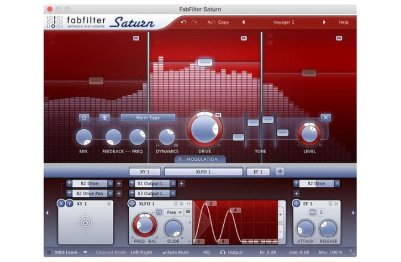Close the EF 1 modulation source

(336, 204)
